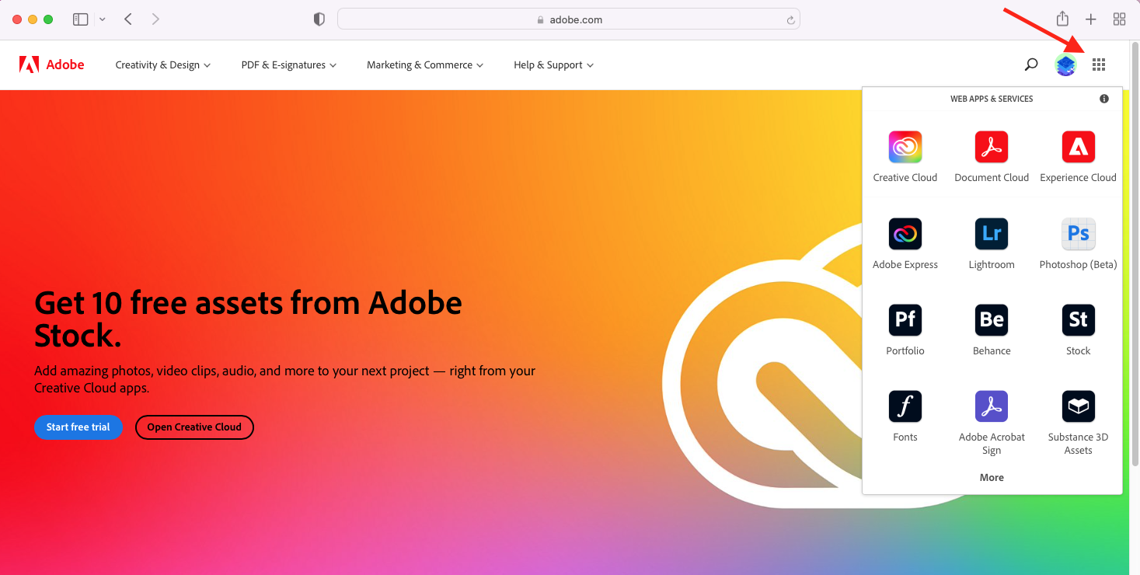Open the Creative Cloud web app icon
1140x575 pixels.
905,147
